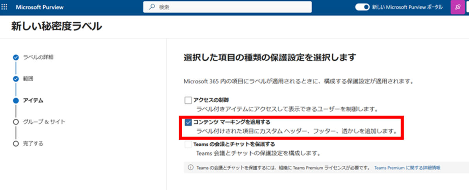Check the アクセスの制御 checkbox

point(188,100)
